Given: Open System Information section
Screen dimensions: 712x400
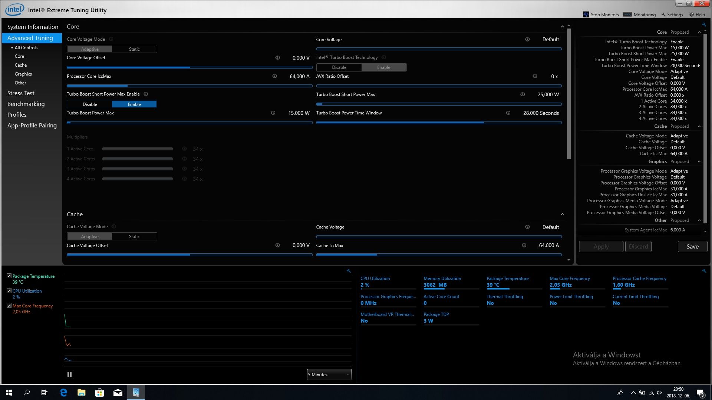Looking at the screenshot, I should pyautogui.click(x=33, y=27).
